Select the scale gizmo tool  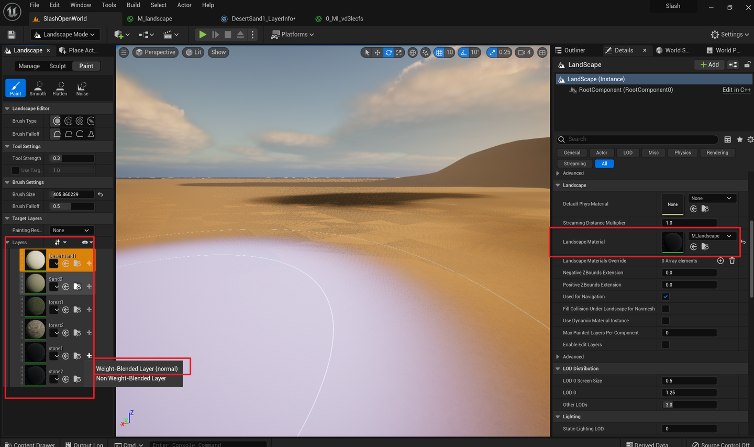[x=399, y=52]
